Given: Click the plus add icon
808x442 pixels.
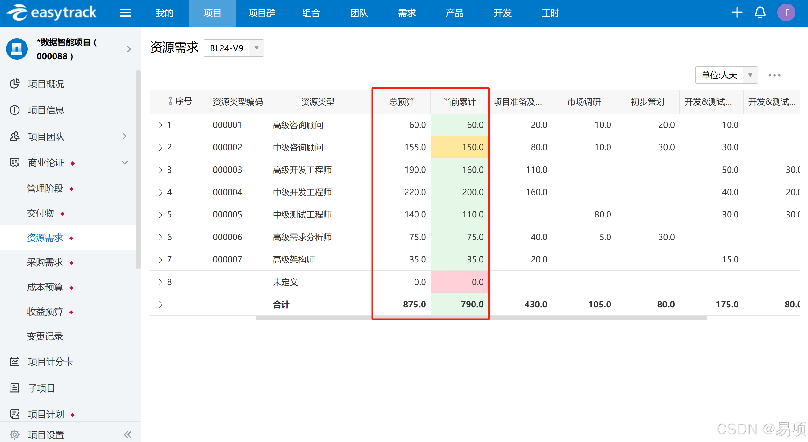Looking at the screenshot, I should 737,13.
